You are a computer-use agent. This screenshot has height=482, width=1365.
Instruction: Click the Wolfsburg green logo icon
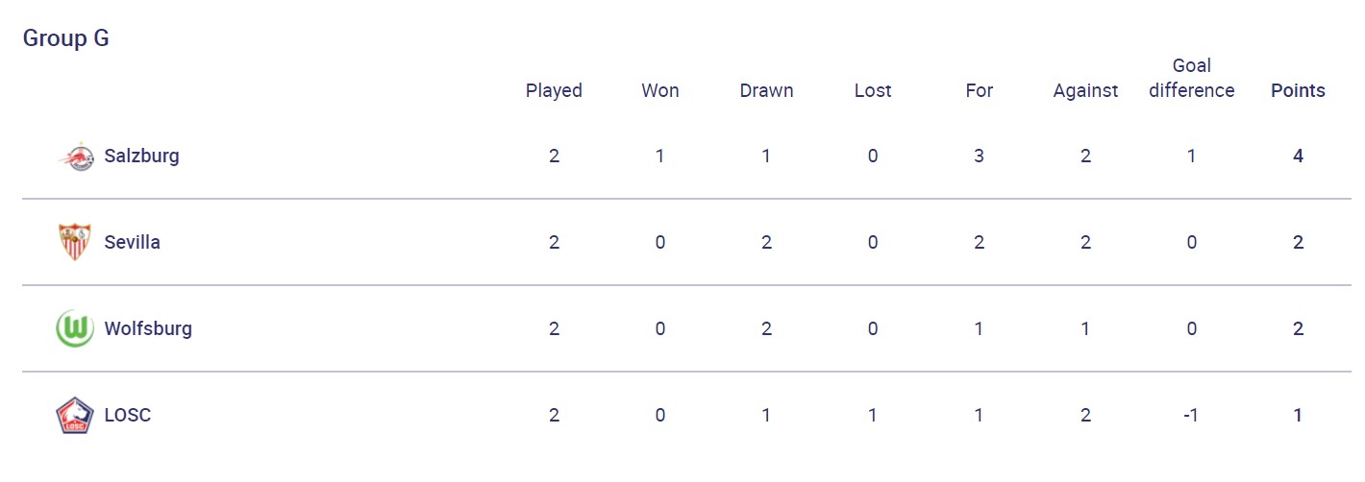75,328
